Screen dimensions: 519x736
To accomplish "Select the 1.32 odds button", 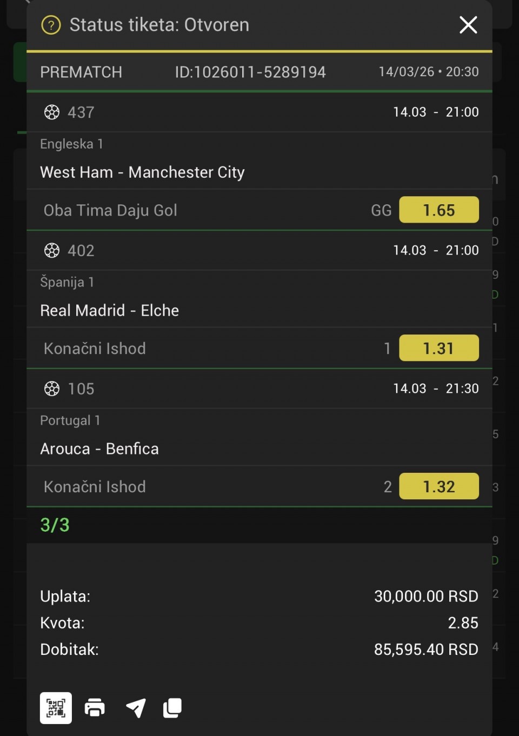I will click(438, 487).
